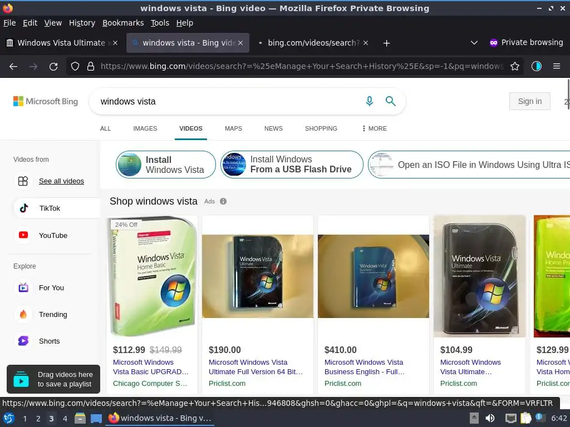
Task: Click the browser URL address bar
Action: [302, 67]
